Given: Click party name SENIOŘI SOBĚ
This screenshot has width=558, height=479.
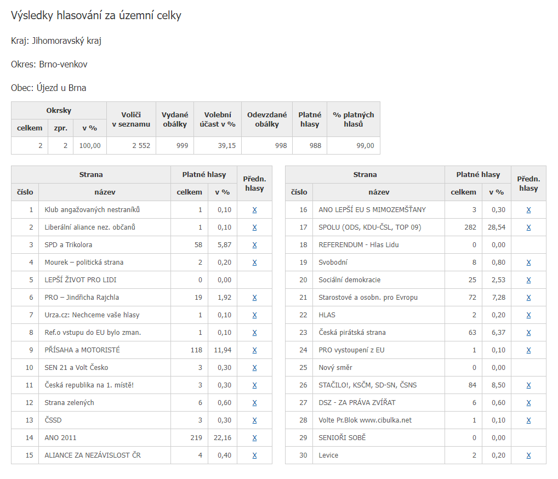Looking at the screenshot, I should [x=342, y=438].
